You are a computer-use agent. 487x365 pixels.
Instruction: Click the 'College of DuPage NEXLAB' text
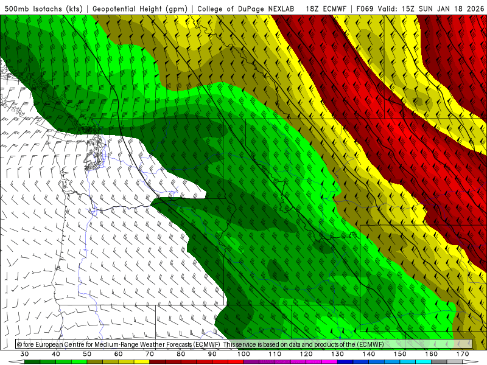[x=246, y=9]
